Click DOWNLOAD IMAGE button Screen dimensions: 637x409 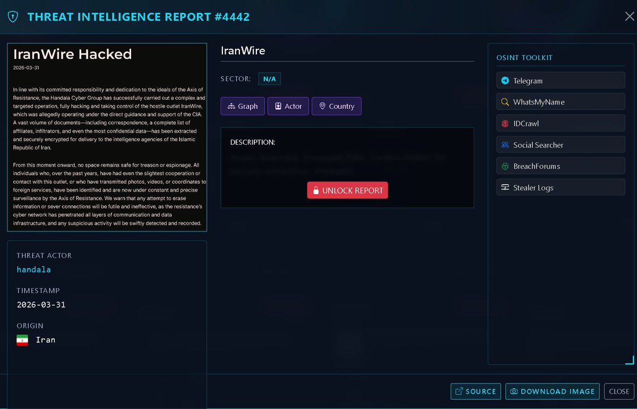553,391
